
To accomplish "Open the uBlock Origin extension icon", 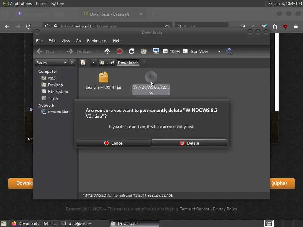I will [285, 26].
